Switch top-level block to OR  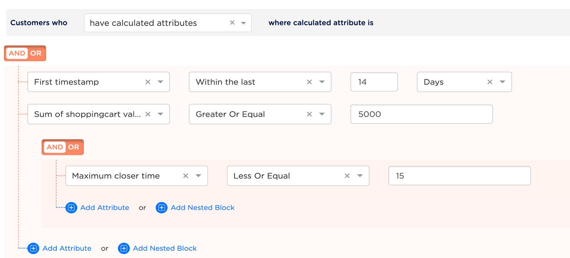tap(36, 53)
